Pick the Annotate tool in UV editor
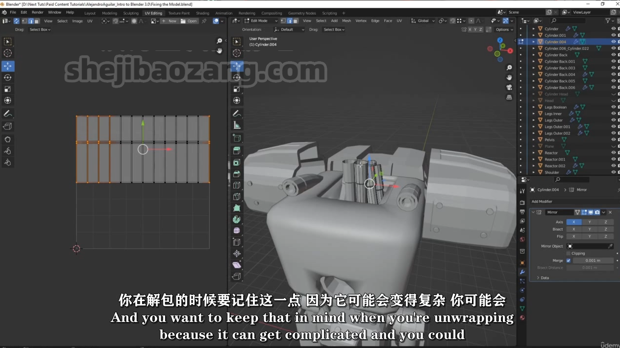The width and height of the screenshot is (620, 348). tap(8, 114)
